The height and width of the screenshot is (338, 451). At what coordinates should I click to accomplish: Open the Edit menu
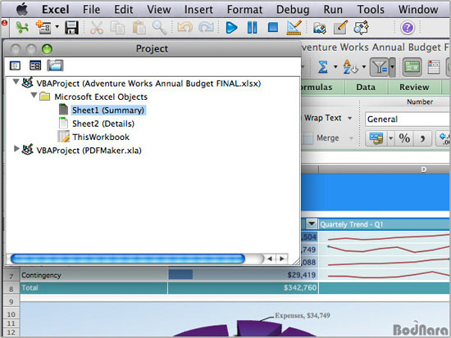tap(123, 10)
